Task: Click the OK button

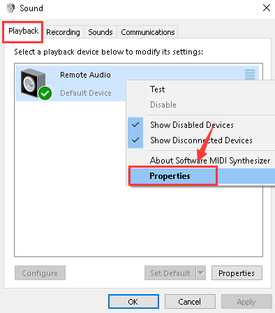Action: click(133, 302)
